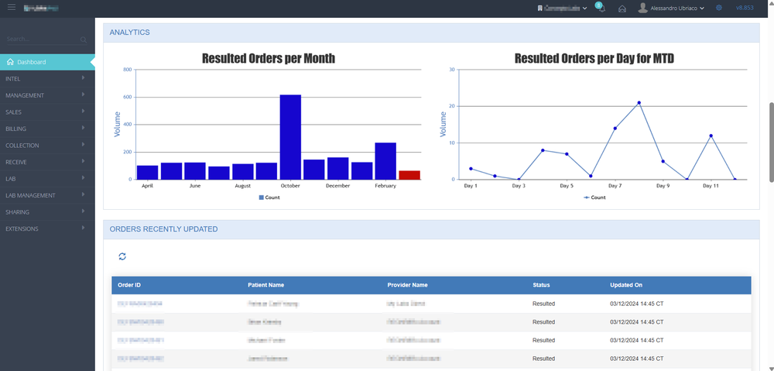Screen dimensions: 774x371
Task: Click the red current-month bar
Action: point(409,175)
